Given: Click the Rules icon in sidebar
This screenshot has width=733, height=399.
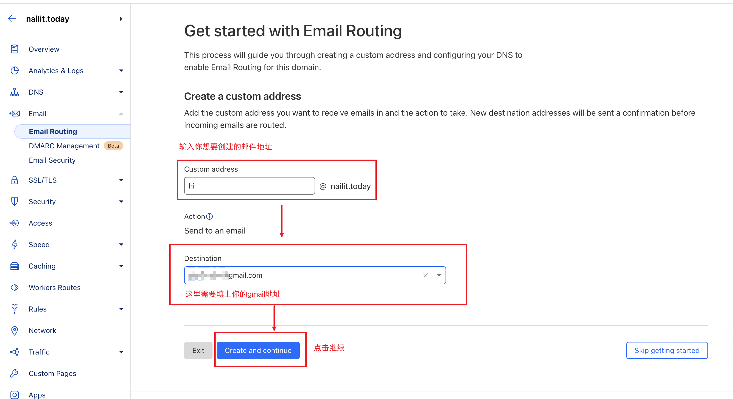Looking at the screenshot, I should pos(14,309).
